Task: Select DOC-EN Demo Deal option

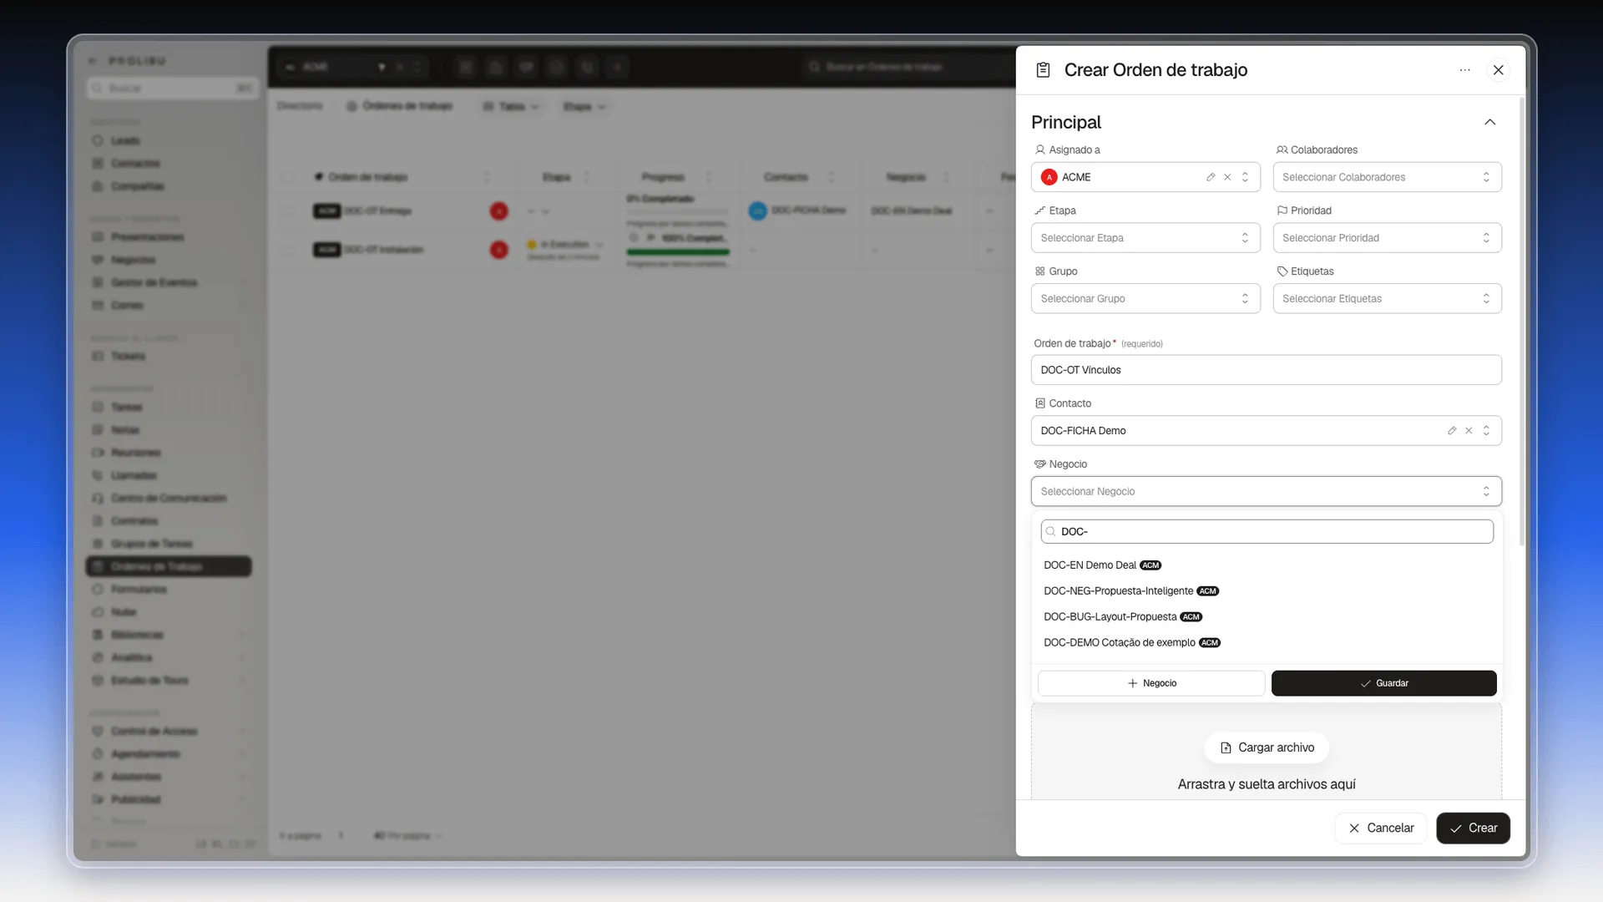Action: point(1267,565)
